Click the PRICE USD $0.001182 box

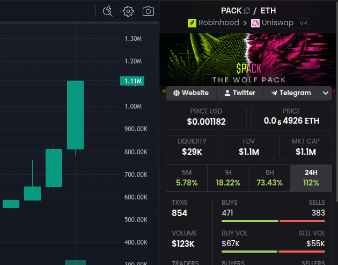pos(207,118)
